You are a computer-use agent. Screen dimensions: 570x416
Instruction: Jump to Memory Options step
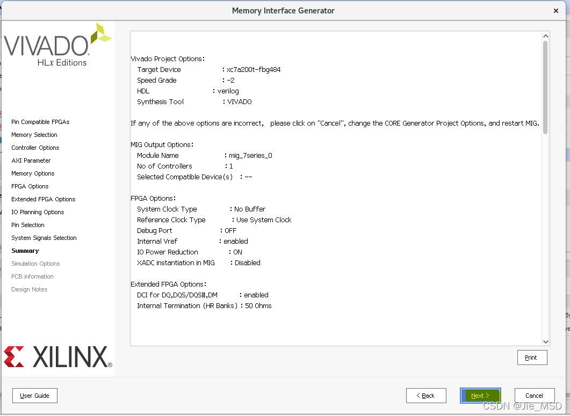coord(33,173)
